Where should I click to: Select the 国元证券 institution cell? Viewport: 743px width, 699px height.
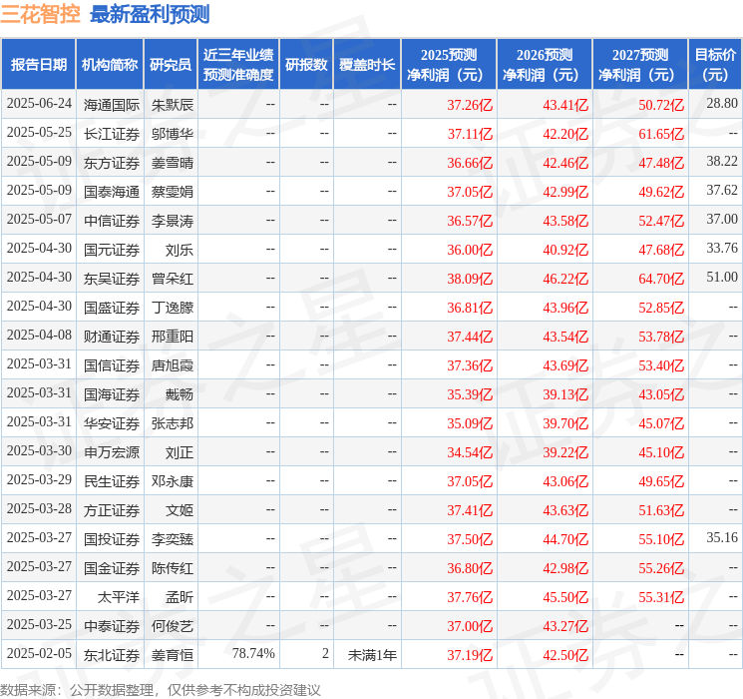(112, 250)
